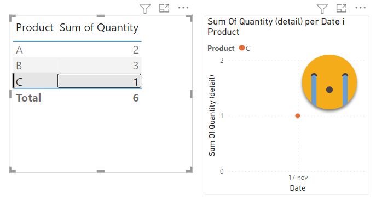Click the Total row label
Image resolution: width=376 pixels, height=201 pixels.
coord(28,98)
